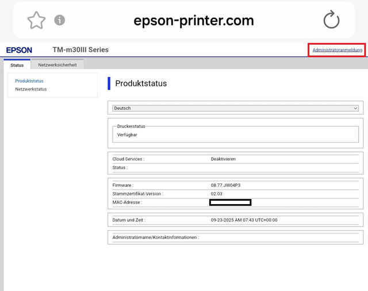
Task: Switch to the Netzwerksicherheit tab
Action: (57, 65)
